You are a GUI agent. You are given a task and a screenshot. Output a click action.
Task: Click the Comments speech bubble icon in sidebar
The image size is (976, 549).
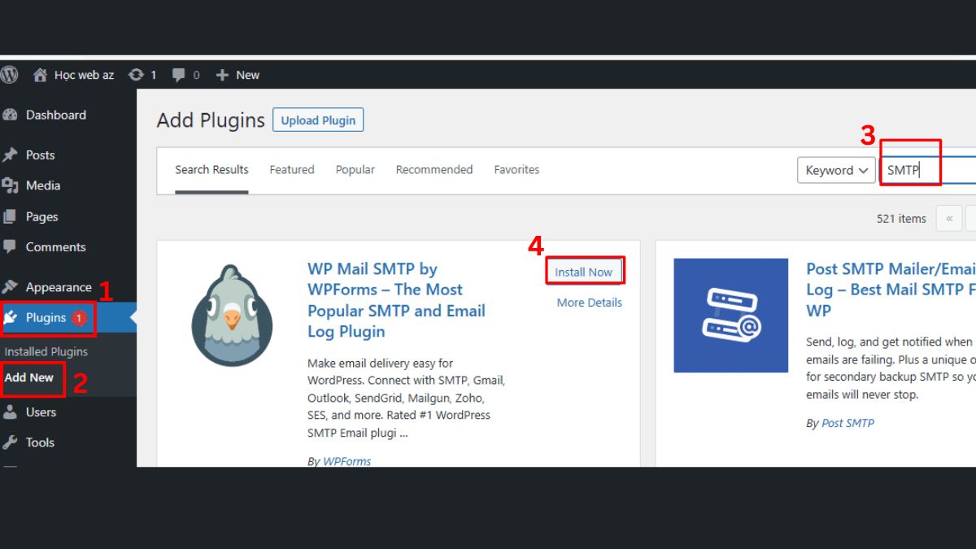coord(11,247)
